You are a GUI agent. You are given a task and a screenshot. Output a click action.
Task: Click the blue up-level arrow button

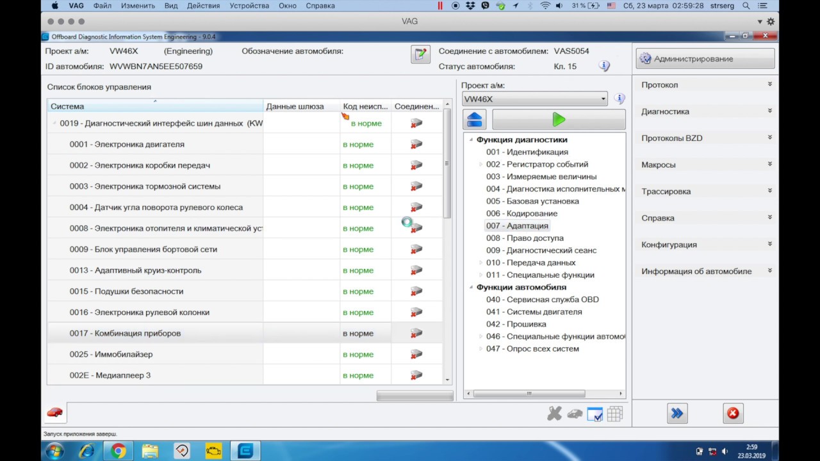(x=475, y=120)
